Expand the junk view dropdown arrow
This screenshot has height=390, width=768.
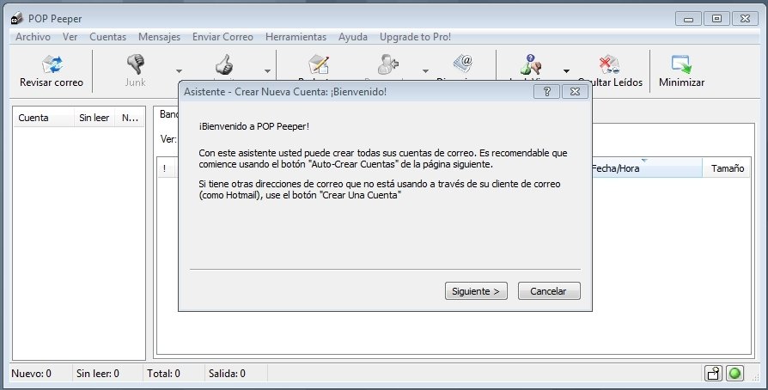click(x=566, y=71)
